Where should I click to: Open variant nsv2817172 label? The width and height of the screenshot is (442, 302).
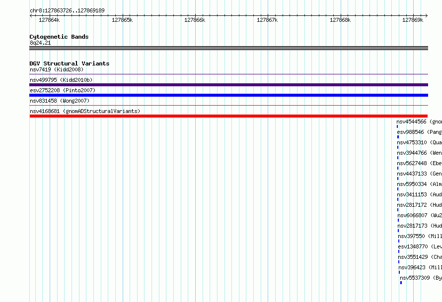tap(420, 205)
